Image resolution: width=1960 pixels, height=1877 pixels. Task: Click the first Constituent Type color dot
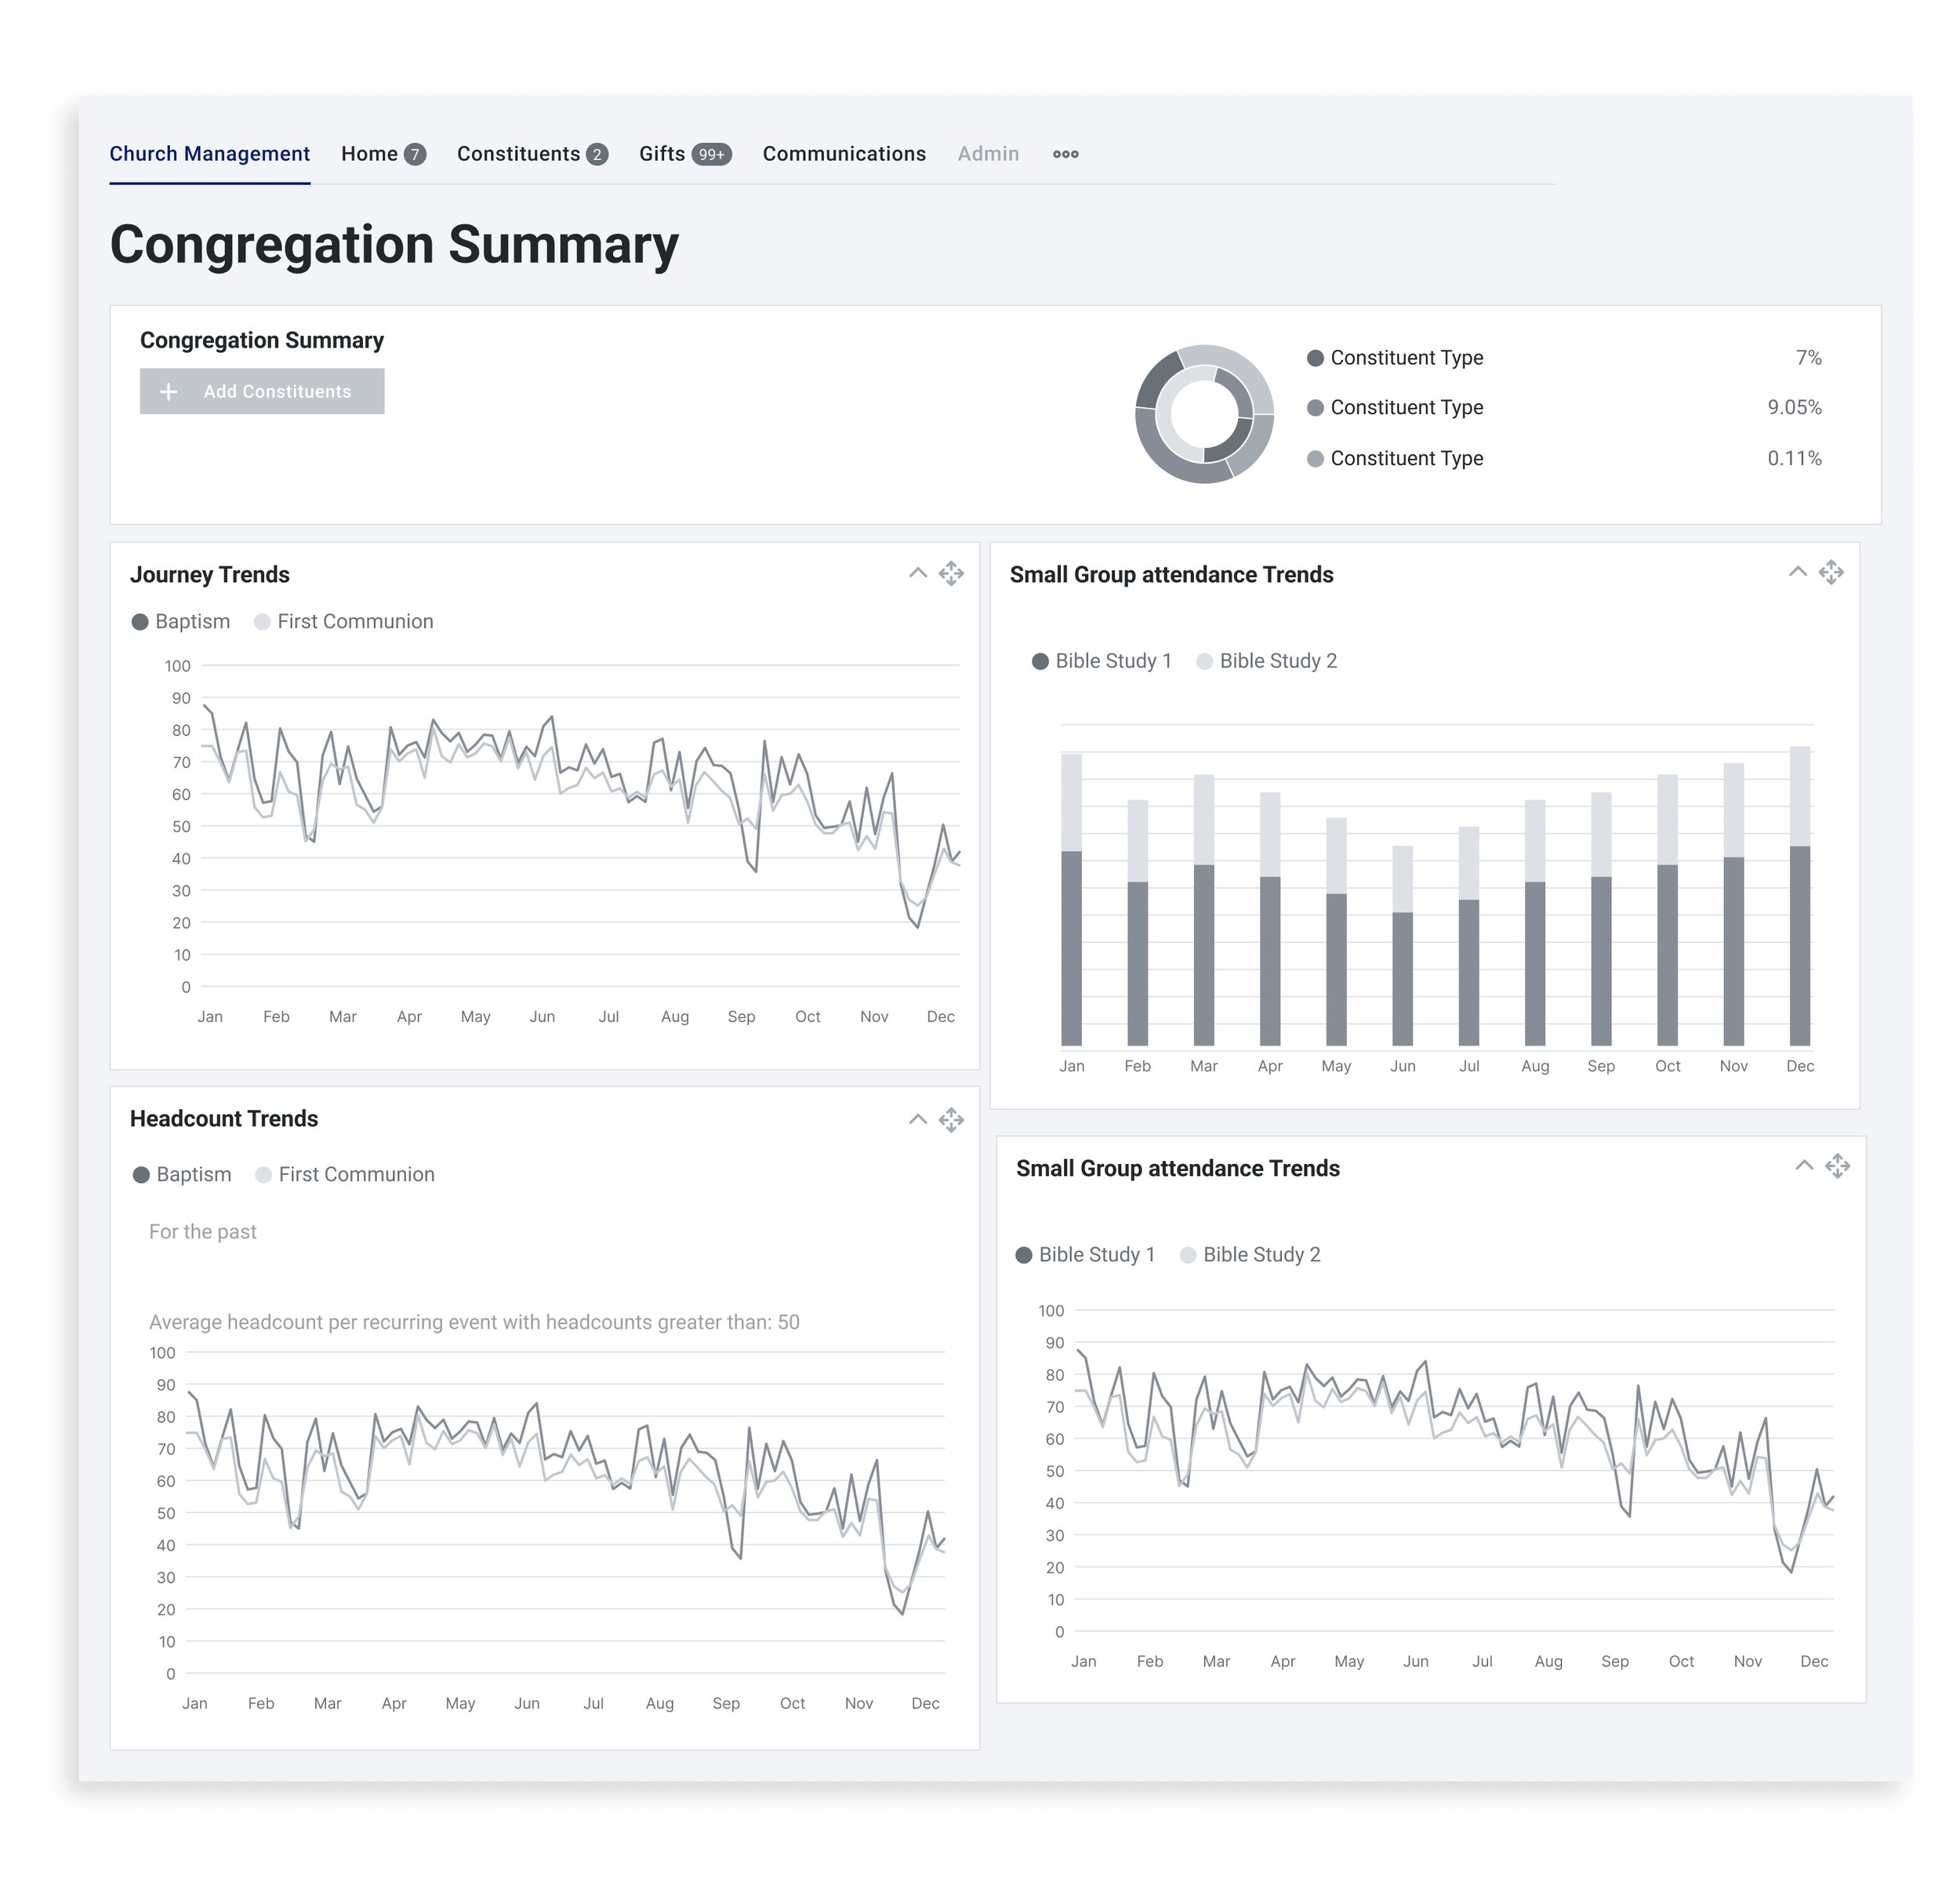pos(1315,358)
